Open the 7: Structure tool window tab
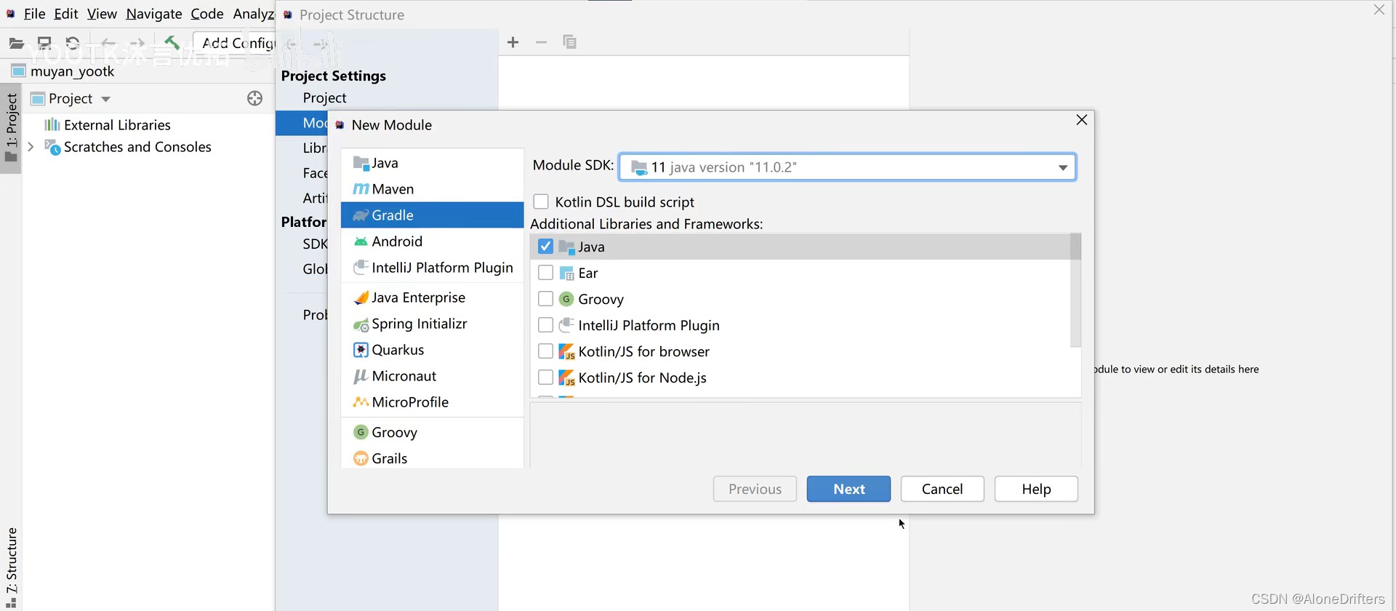The height and width of the screenshot is (611, 1396). coord(11,567)
